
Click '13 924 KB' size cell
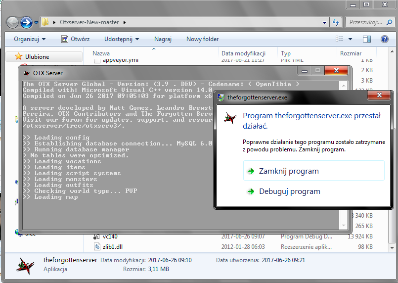(x=360, y=236)
